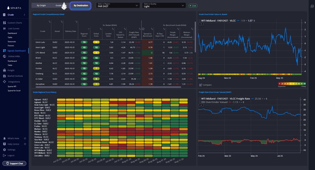Viewport: 315px width, 170px height.
Task: Select the CPC Blend table row
Action: [114, 52]
